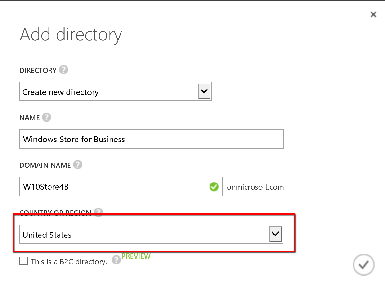The height and width of the screenshot is (290, 385).
Task: Click the help icon next to NAME
Action: point(47,117)
